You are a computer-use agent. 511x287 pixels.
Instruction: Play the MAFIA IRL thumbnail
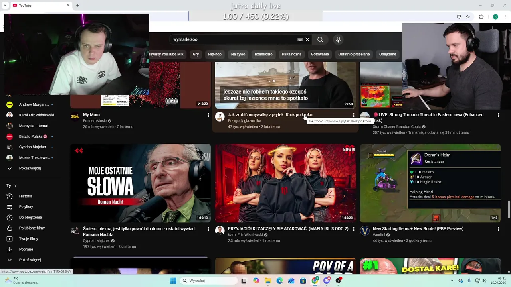pyautogui.click(x=285, y=183)
